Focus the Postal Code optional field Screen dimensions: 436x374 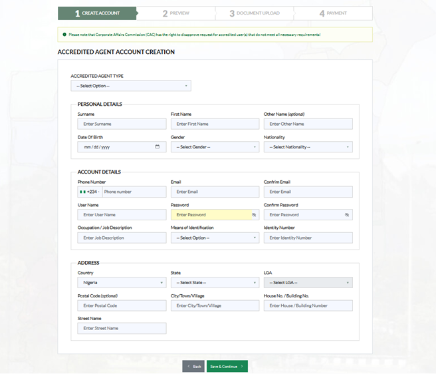coord(122,305)
